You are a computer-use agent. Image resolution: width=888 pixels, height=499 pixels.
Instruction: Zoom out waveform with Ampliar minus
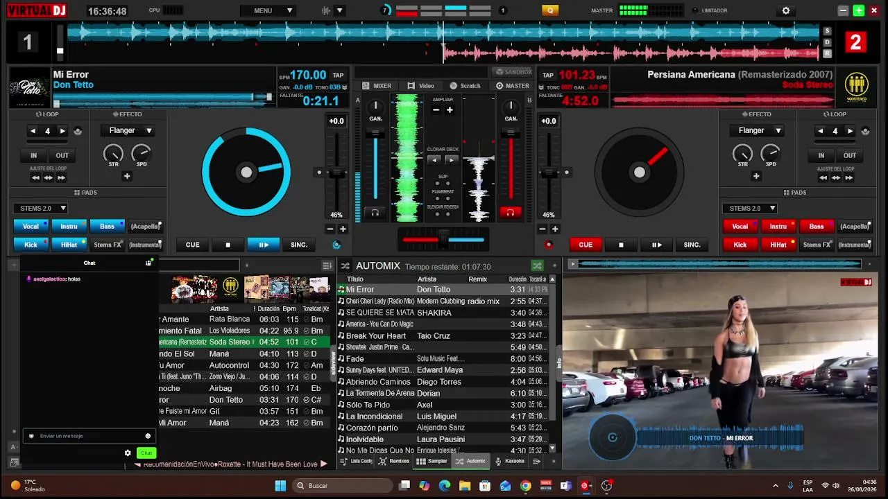point(436,110)
